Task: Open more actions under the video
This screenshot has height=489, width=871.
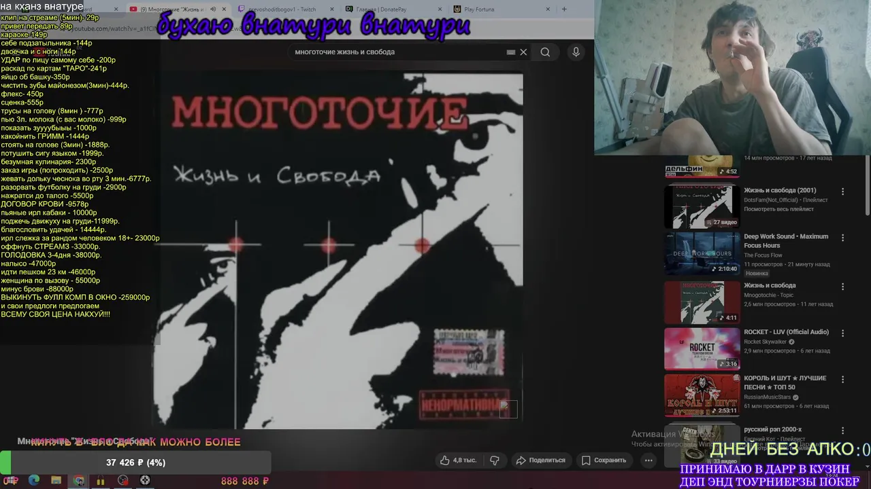Action: [x=648, y=460]
